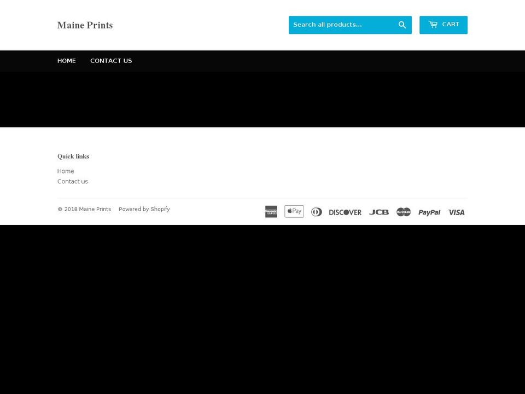The height and width of the screenshot is (394, 525).
Task: Click the Visa payment logo
Action: point(456,212)
